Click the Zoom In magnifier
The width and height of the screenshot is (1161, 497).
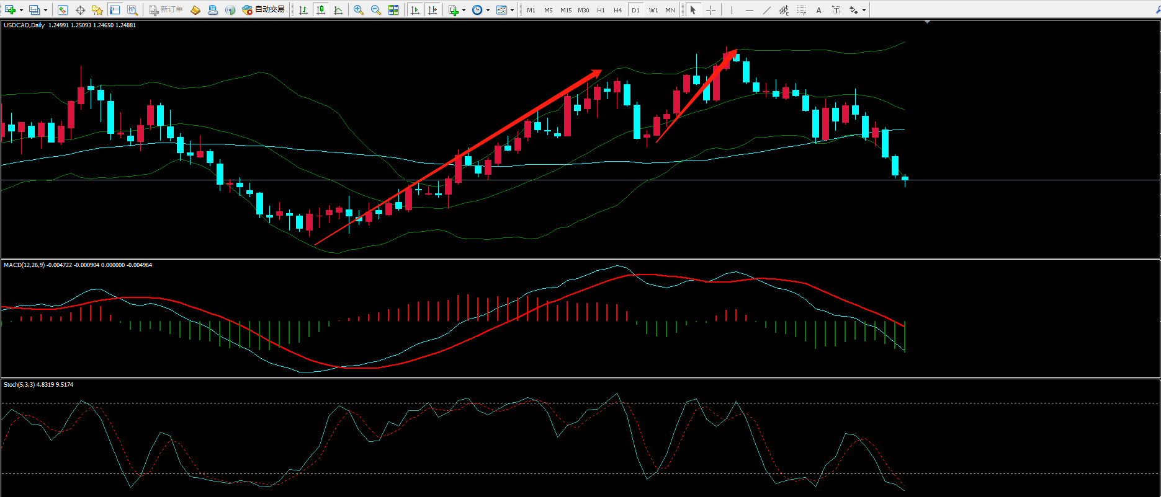pos(359,10)
